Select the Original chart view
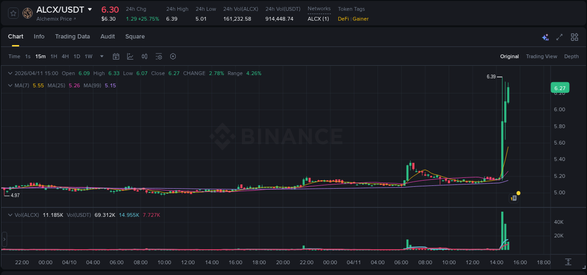 click(x=510, y=56)
